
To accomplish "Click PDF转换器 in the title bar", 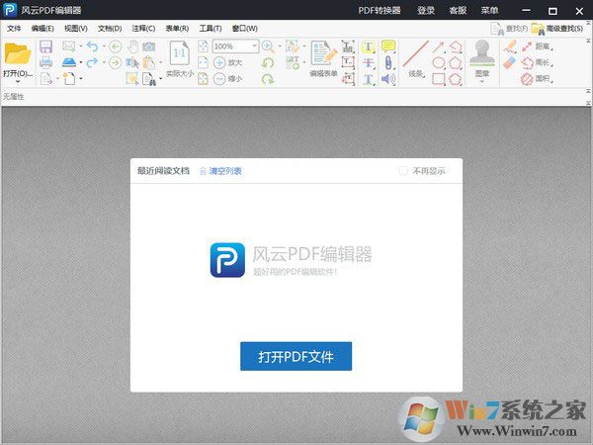I will pos(380,10).
